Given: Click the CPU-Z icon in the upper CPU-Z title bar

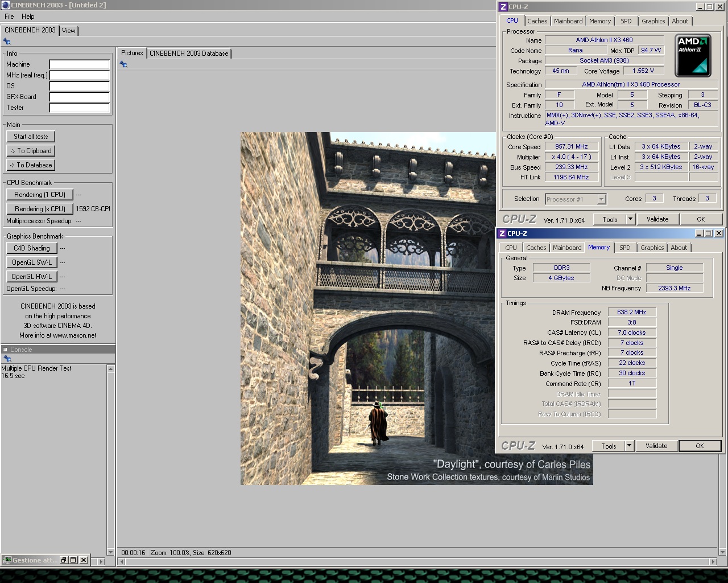Looking at the screenshot, I should click(x=503, y=7).
